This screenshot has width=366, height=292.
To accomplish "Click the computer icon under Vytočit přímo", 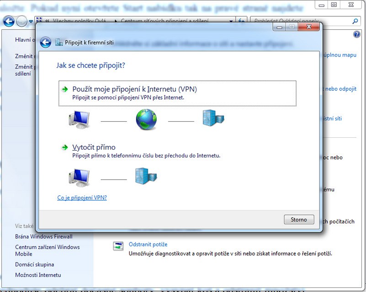I will (79, 178).
